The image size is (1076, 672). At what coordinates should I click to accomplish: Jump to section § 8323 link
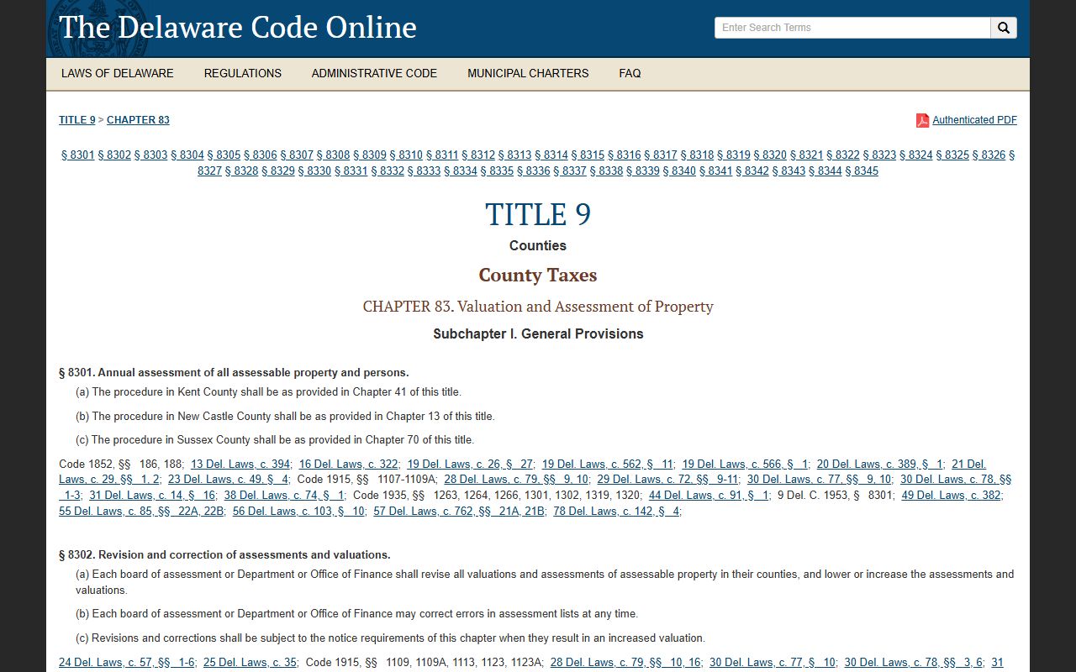(879, 155)
